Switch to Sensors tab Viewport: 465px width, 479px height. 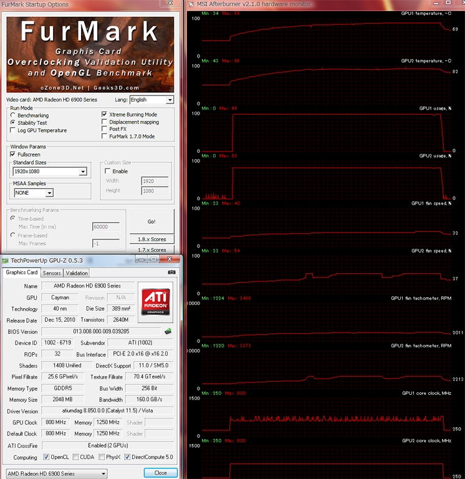[x=52, y=273]
